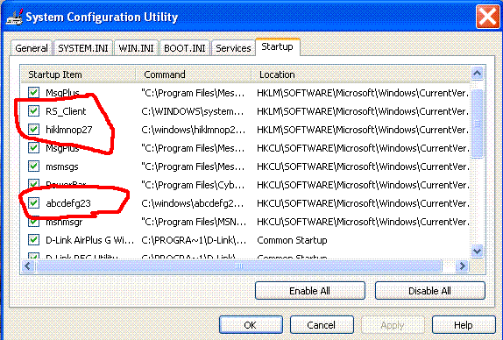Toggle the PowerBar checkbox for Cyb... command
This screenshot has height=340, width=503.
click(x=33, y=184)
